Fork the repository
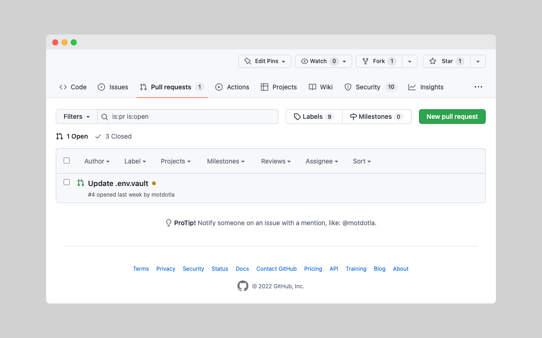This screenshot has width=542, height=338. click(379, 61)
